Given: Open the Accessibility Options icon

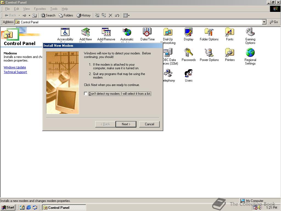Looking at the screenshot, I should point(65,32).
